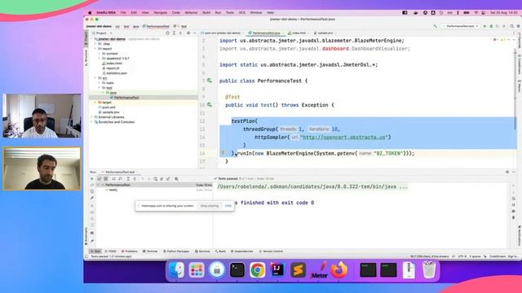Open Firefox from the Dock
This screenshot has height=293, width=522.
point(339,269)
